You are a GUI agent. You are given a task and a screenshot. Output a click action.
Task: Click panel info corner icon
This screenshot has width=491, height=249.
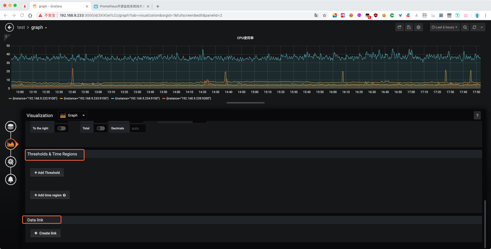point(6,37)
